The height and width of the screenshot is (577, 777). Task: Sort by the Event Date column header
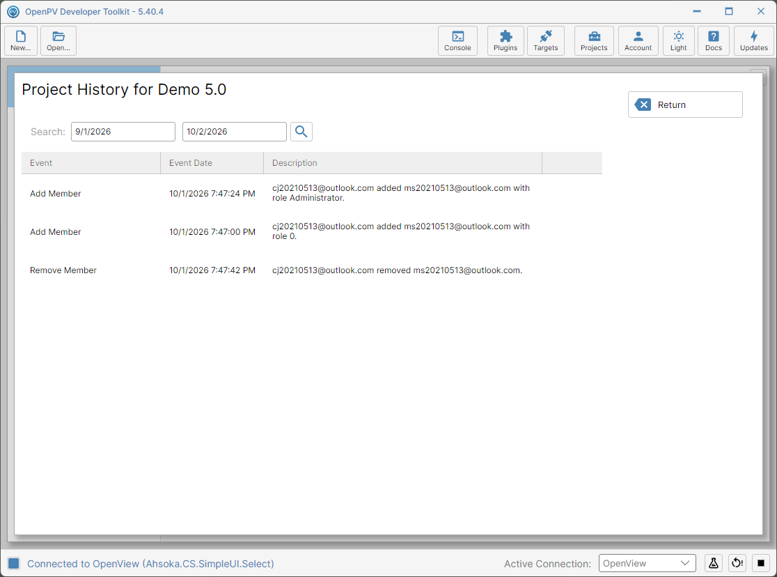212,163
